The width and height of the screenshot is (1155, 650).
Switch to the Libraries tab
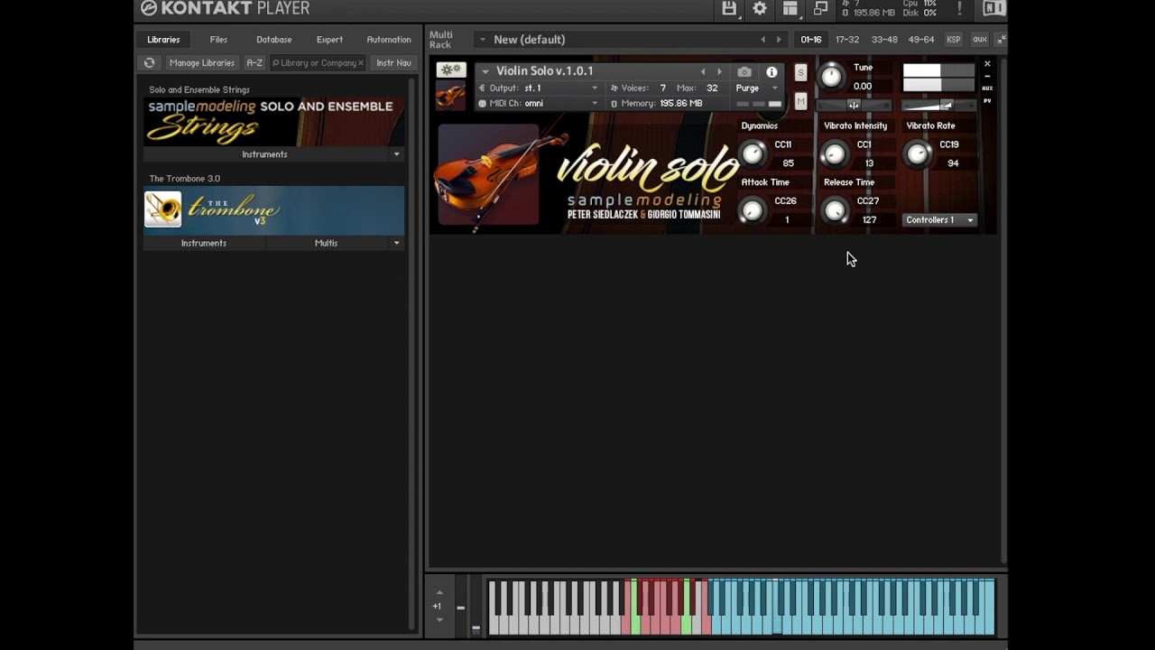(x=163, y=40)
